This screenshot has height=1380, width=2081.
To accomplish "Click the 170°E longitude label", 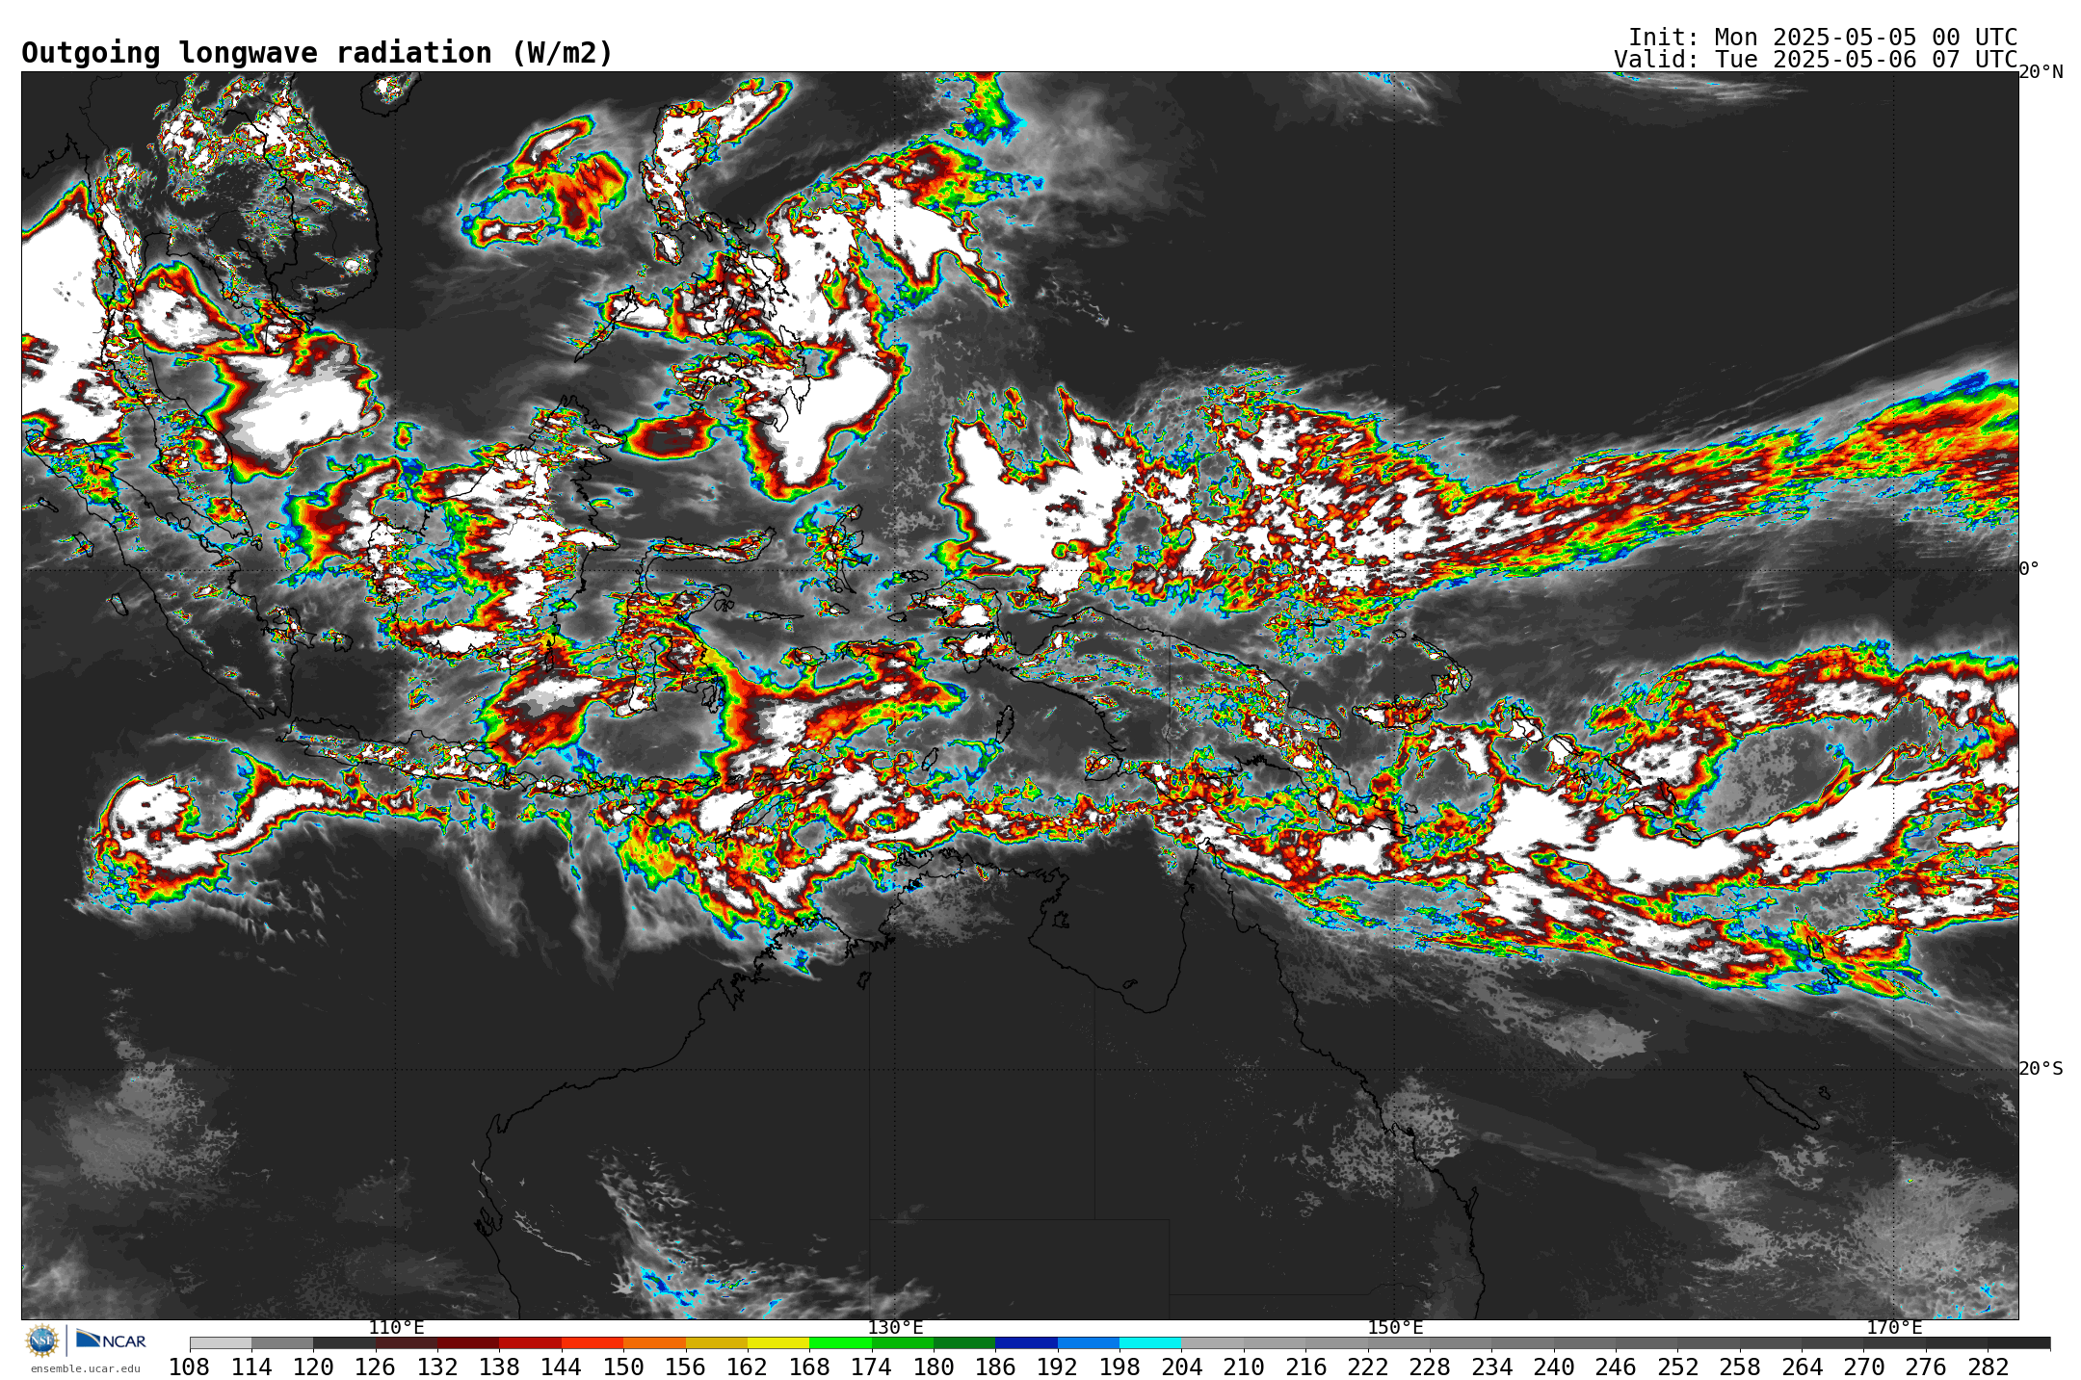I will pyautogui.click(x=1894, y=1328).
